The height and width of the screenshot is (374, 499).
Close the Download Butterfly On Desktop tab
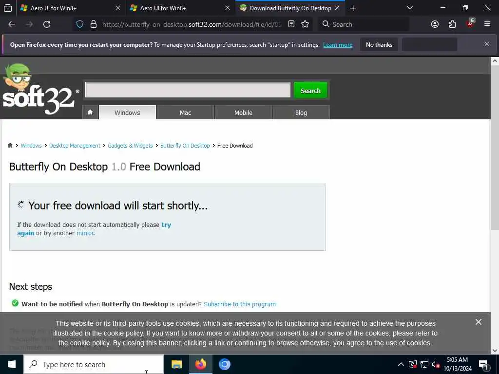coord(337,8)
